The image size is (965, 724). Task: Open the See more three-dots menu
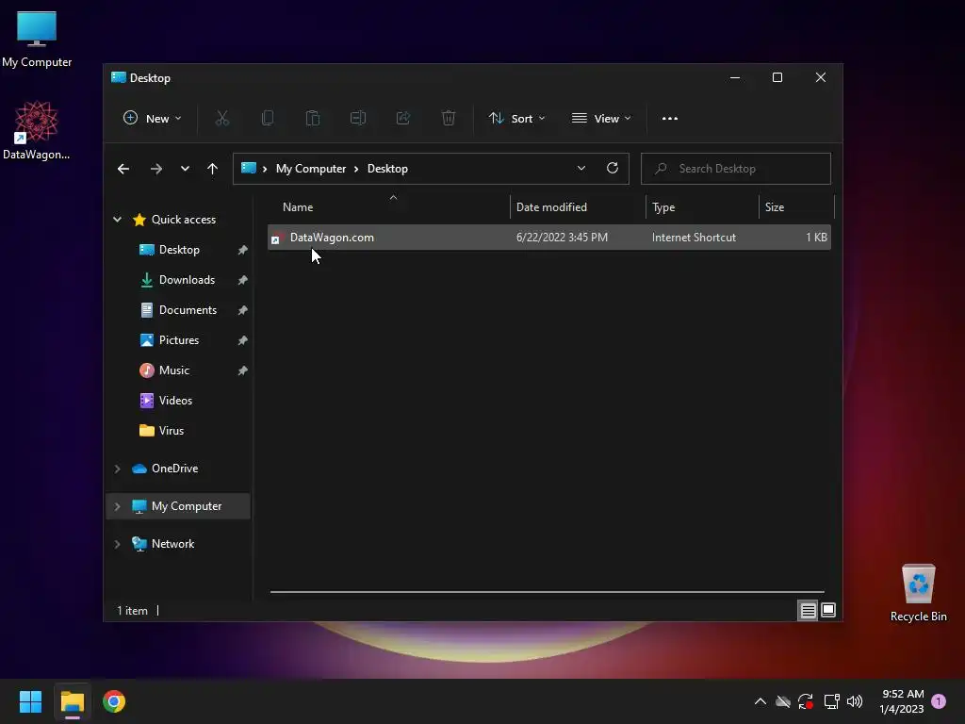click(670, 118)
